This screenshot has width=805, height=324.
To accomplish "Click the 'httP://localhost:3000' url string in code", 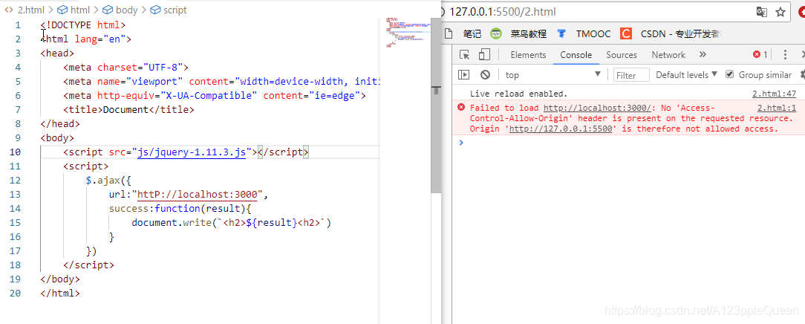I will pos(198,195).
